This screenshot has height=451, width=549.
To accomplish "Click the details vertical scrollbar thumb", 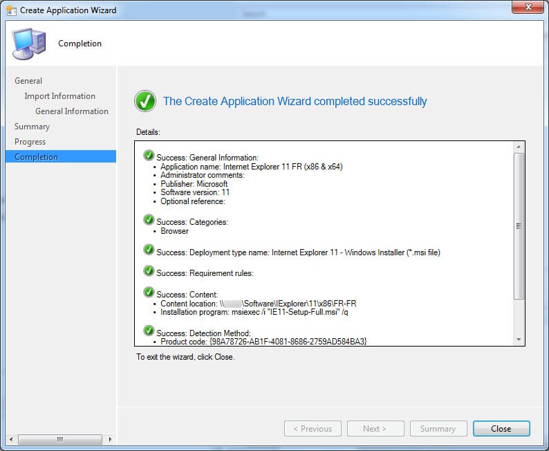I will [519, 226].
